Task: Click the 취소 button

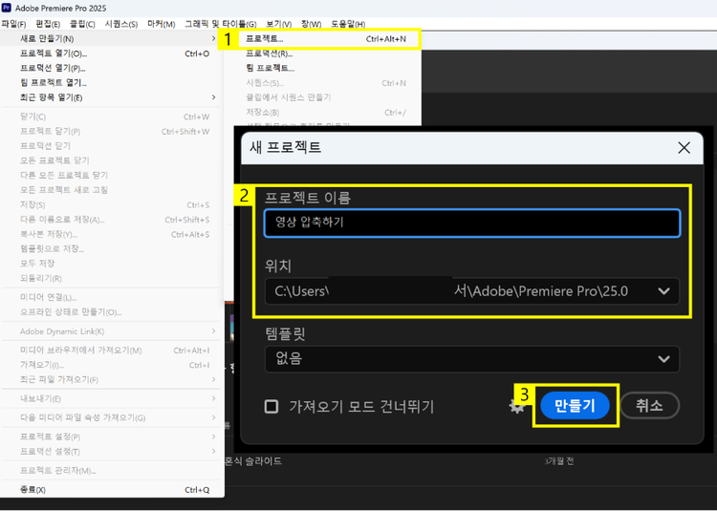Action: pos(649,406)
